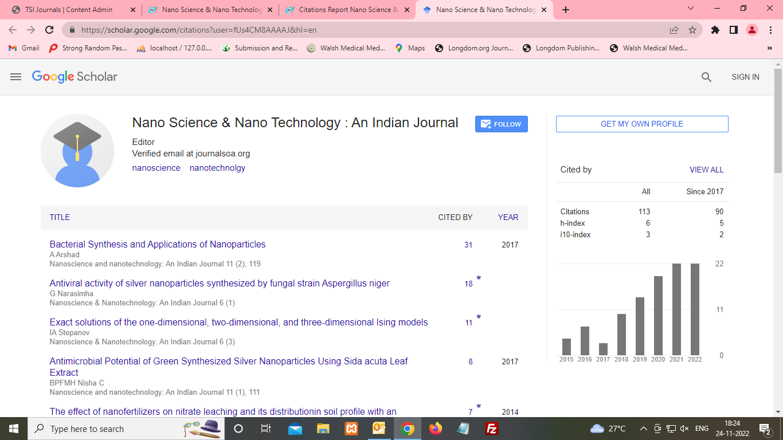Sort articles by YEAR column

pyautogui.click(x=508, y=217)
